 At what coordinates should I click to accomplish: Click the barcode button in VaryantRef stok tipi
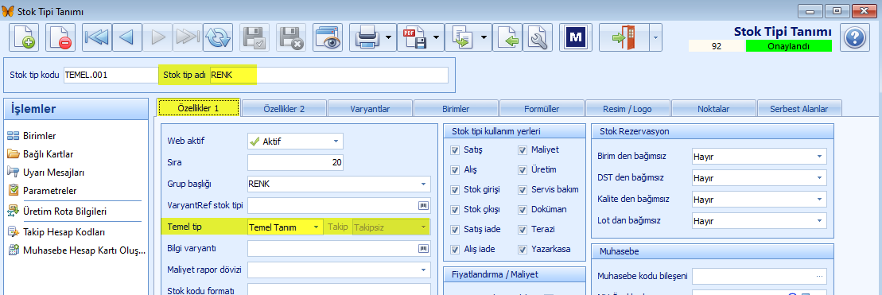423,206
